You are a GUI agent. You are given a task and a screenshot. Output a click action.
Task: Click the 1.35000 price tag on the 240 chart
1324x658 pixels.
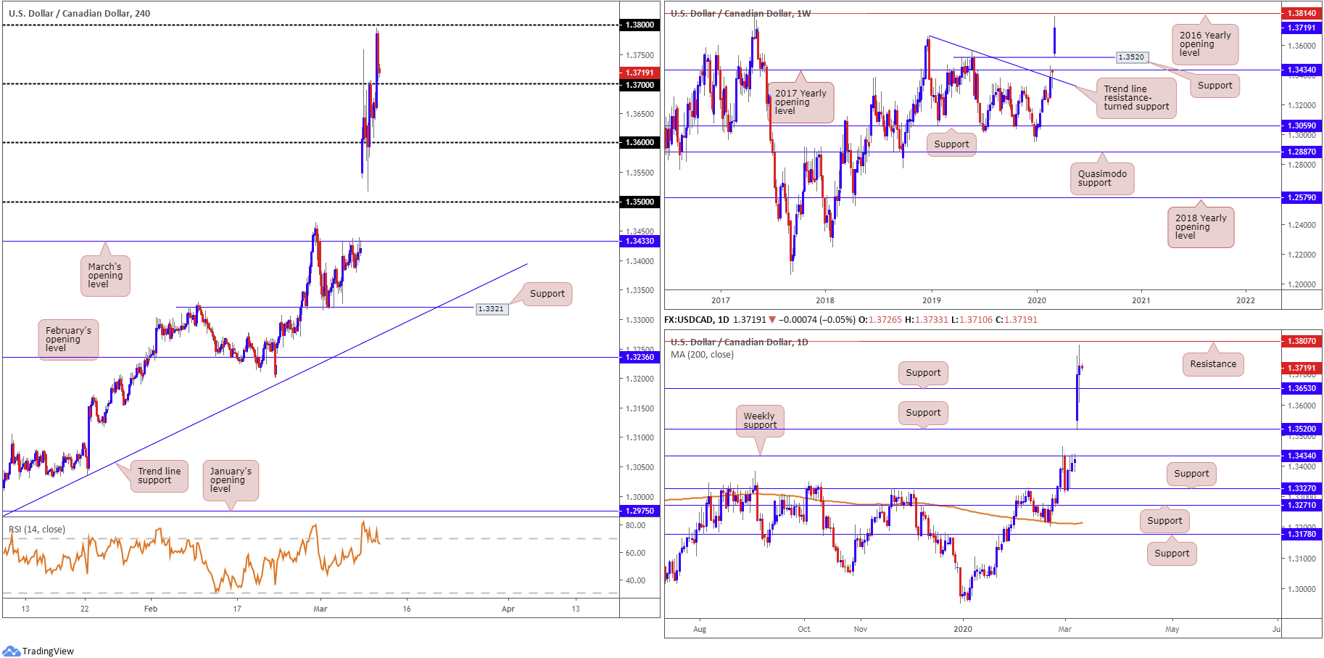pyautogui.click(x=640, y=202)
